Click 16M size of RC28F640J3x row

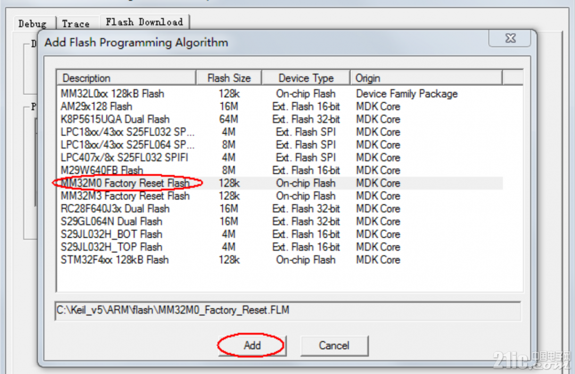point(229,208)
